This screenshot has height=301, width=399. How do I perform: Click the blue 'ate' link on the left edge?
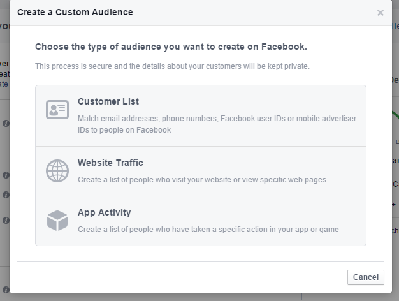coord(4,84)
